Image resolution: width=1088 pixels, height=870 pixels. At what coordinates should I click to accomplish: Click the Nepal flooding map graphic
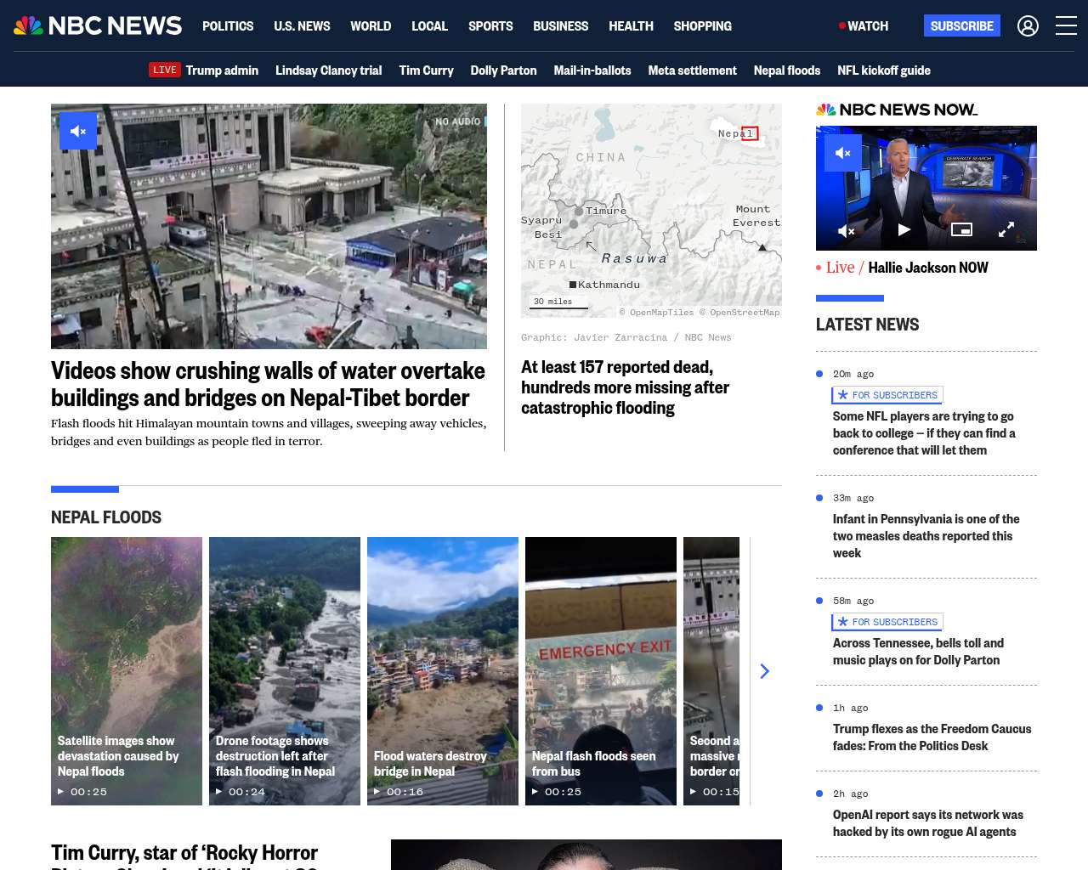click(651, 212)
